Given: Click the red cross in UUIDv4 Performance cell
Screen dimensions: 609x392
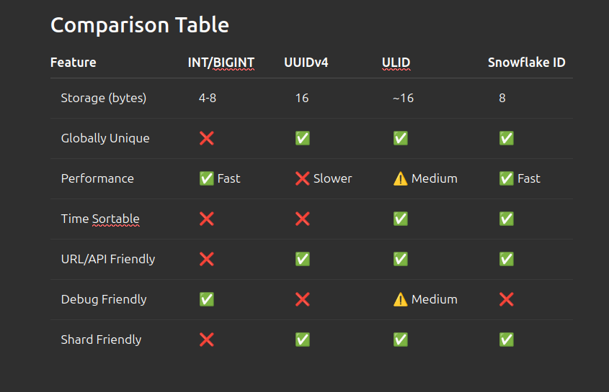Looking at the screenshot, I should click(303, 178).
